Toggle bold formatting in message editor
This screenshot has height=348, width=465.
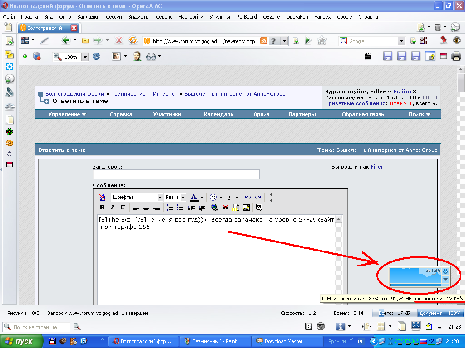pos(102,208)
